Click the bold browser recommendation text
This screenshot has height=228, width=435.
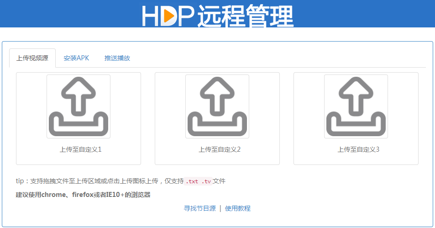[83, 195]
